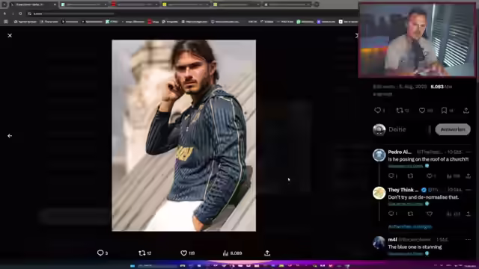The height and width of the screenshot is (269, 479).
Task: Open more options on They Think... comment
Action: [469, 190]
